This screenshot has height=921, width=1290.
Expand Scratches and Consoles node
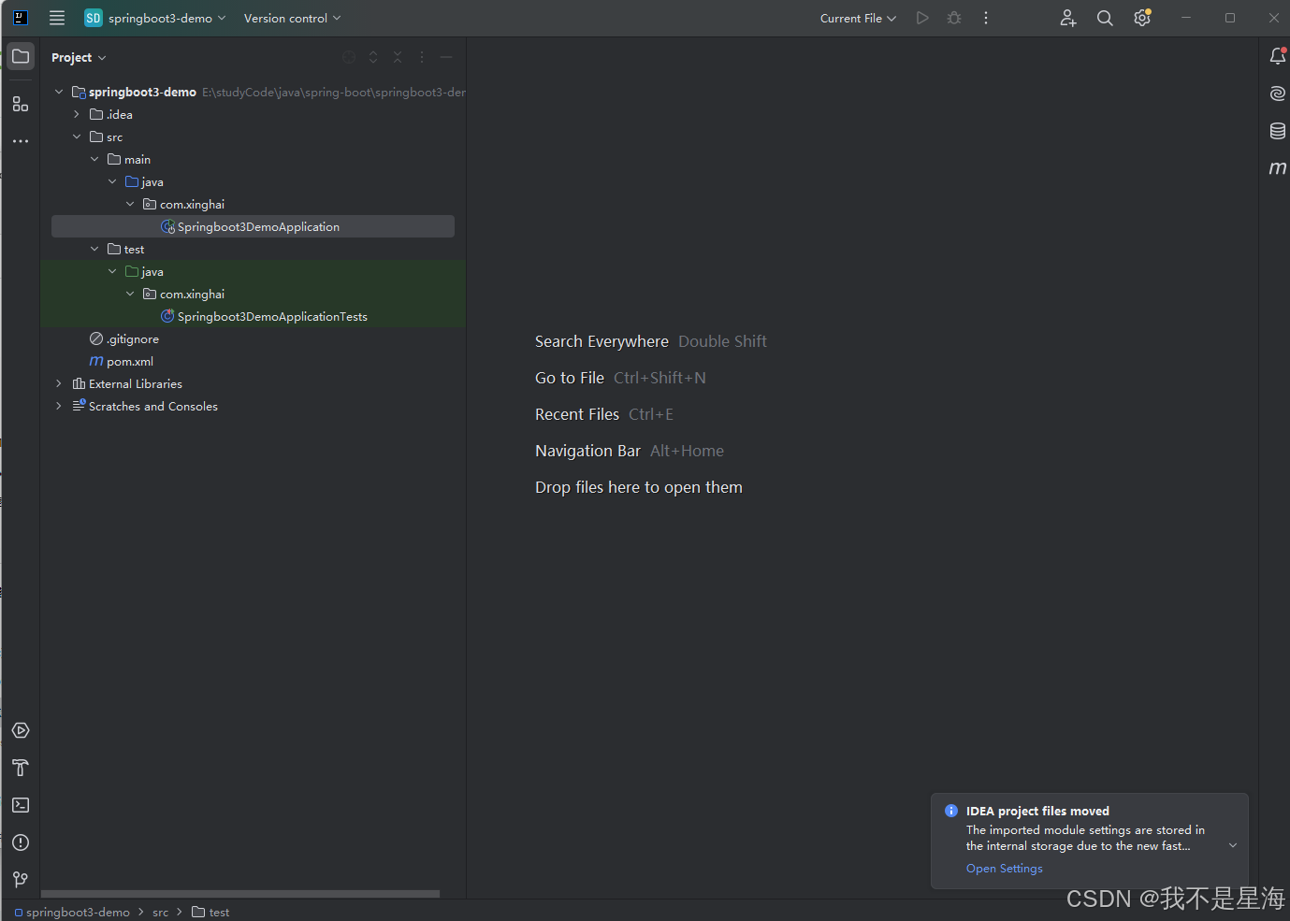click(59, 406)
